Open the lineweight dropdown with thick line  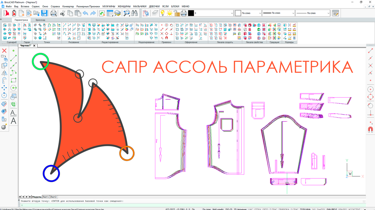pos(279,13)
